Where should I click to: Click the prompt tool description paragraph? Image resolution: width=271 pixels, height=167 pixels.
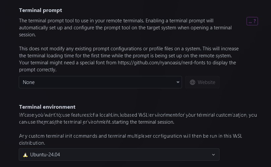point(125,27)
